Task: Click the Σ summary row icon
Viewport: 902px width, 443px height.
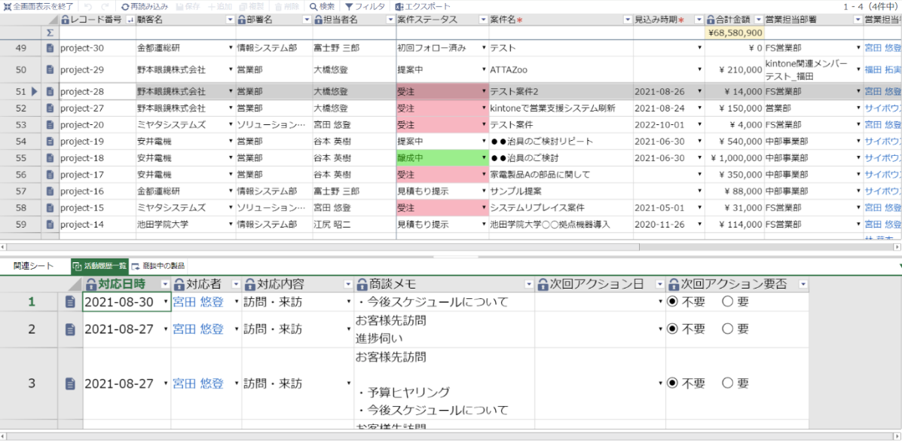Action: (50, 33)
